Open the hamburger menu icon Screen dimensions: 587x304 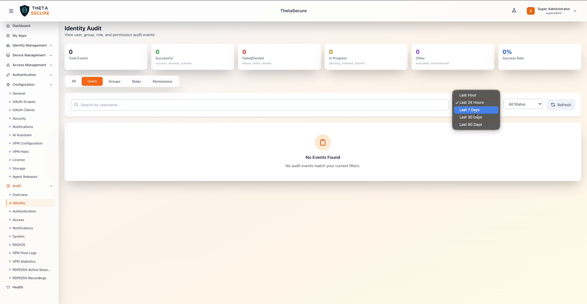coord(11,11)
